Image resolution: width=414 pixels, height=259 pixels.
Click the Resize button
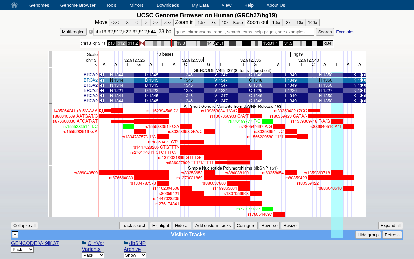290,225
